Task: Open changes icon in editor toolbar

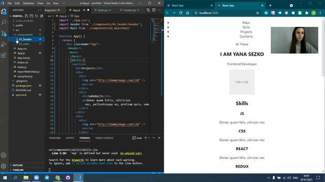Action: tap(148, 10)
